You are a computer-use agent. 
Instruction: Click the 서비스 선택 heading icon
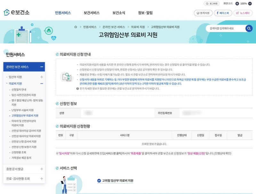57,168
